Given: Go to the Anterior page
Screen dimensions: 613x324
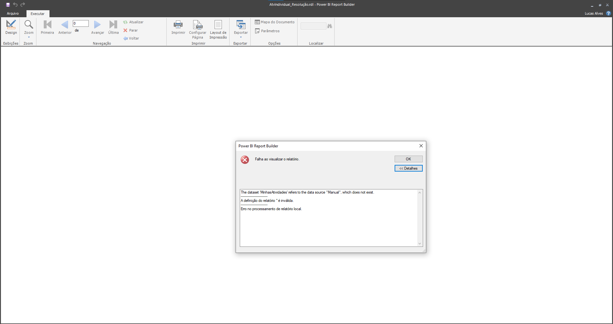Looking at the screenshot, I should tap(65, 27).
